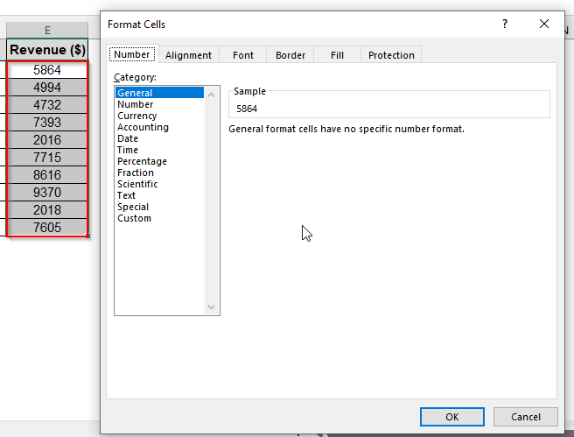Click the Cancel button
Image resolution: width=574 pixels, height=437 pixels.
point(525,417)
